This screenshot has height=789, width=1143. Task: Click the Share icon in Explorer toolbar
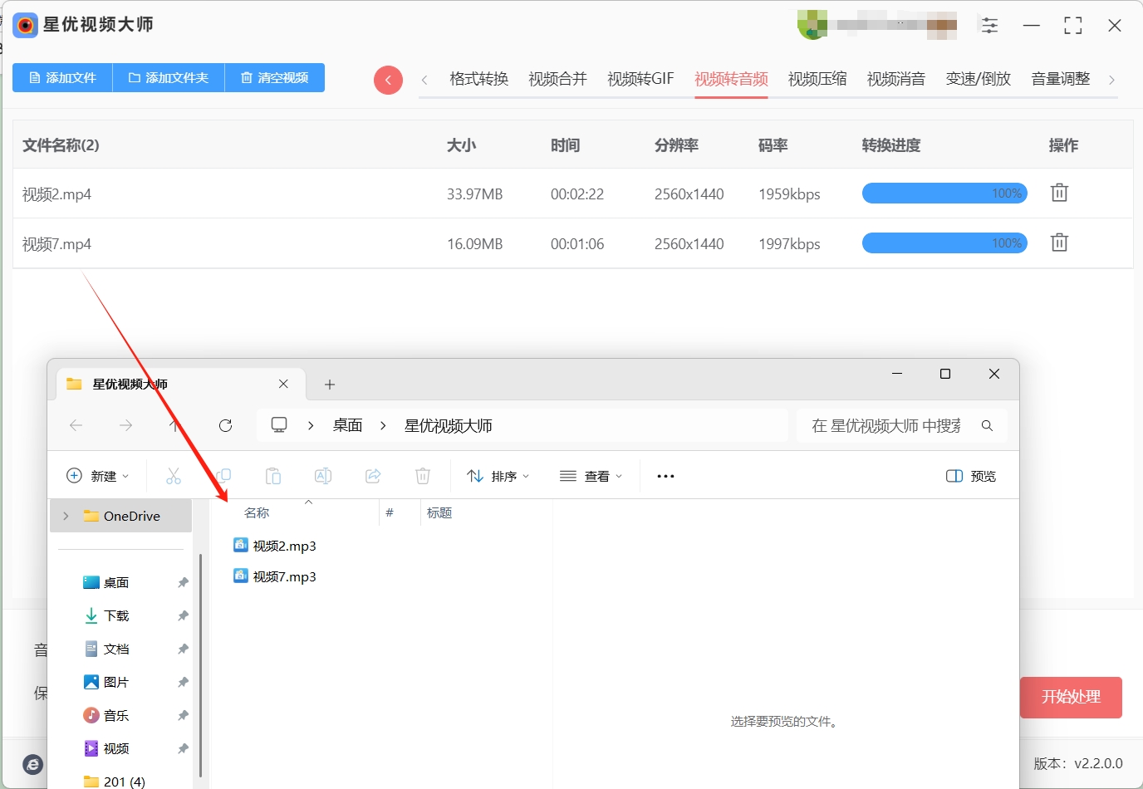[x=373, y=476]
